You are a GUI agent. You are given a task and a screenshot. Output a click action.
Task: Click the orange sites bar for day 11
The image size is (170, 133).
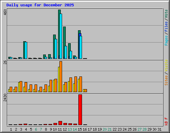(61, 76)
